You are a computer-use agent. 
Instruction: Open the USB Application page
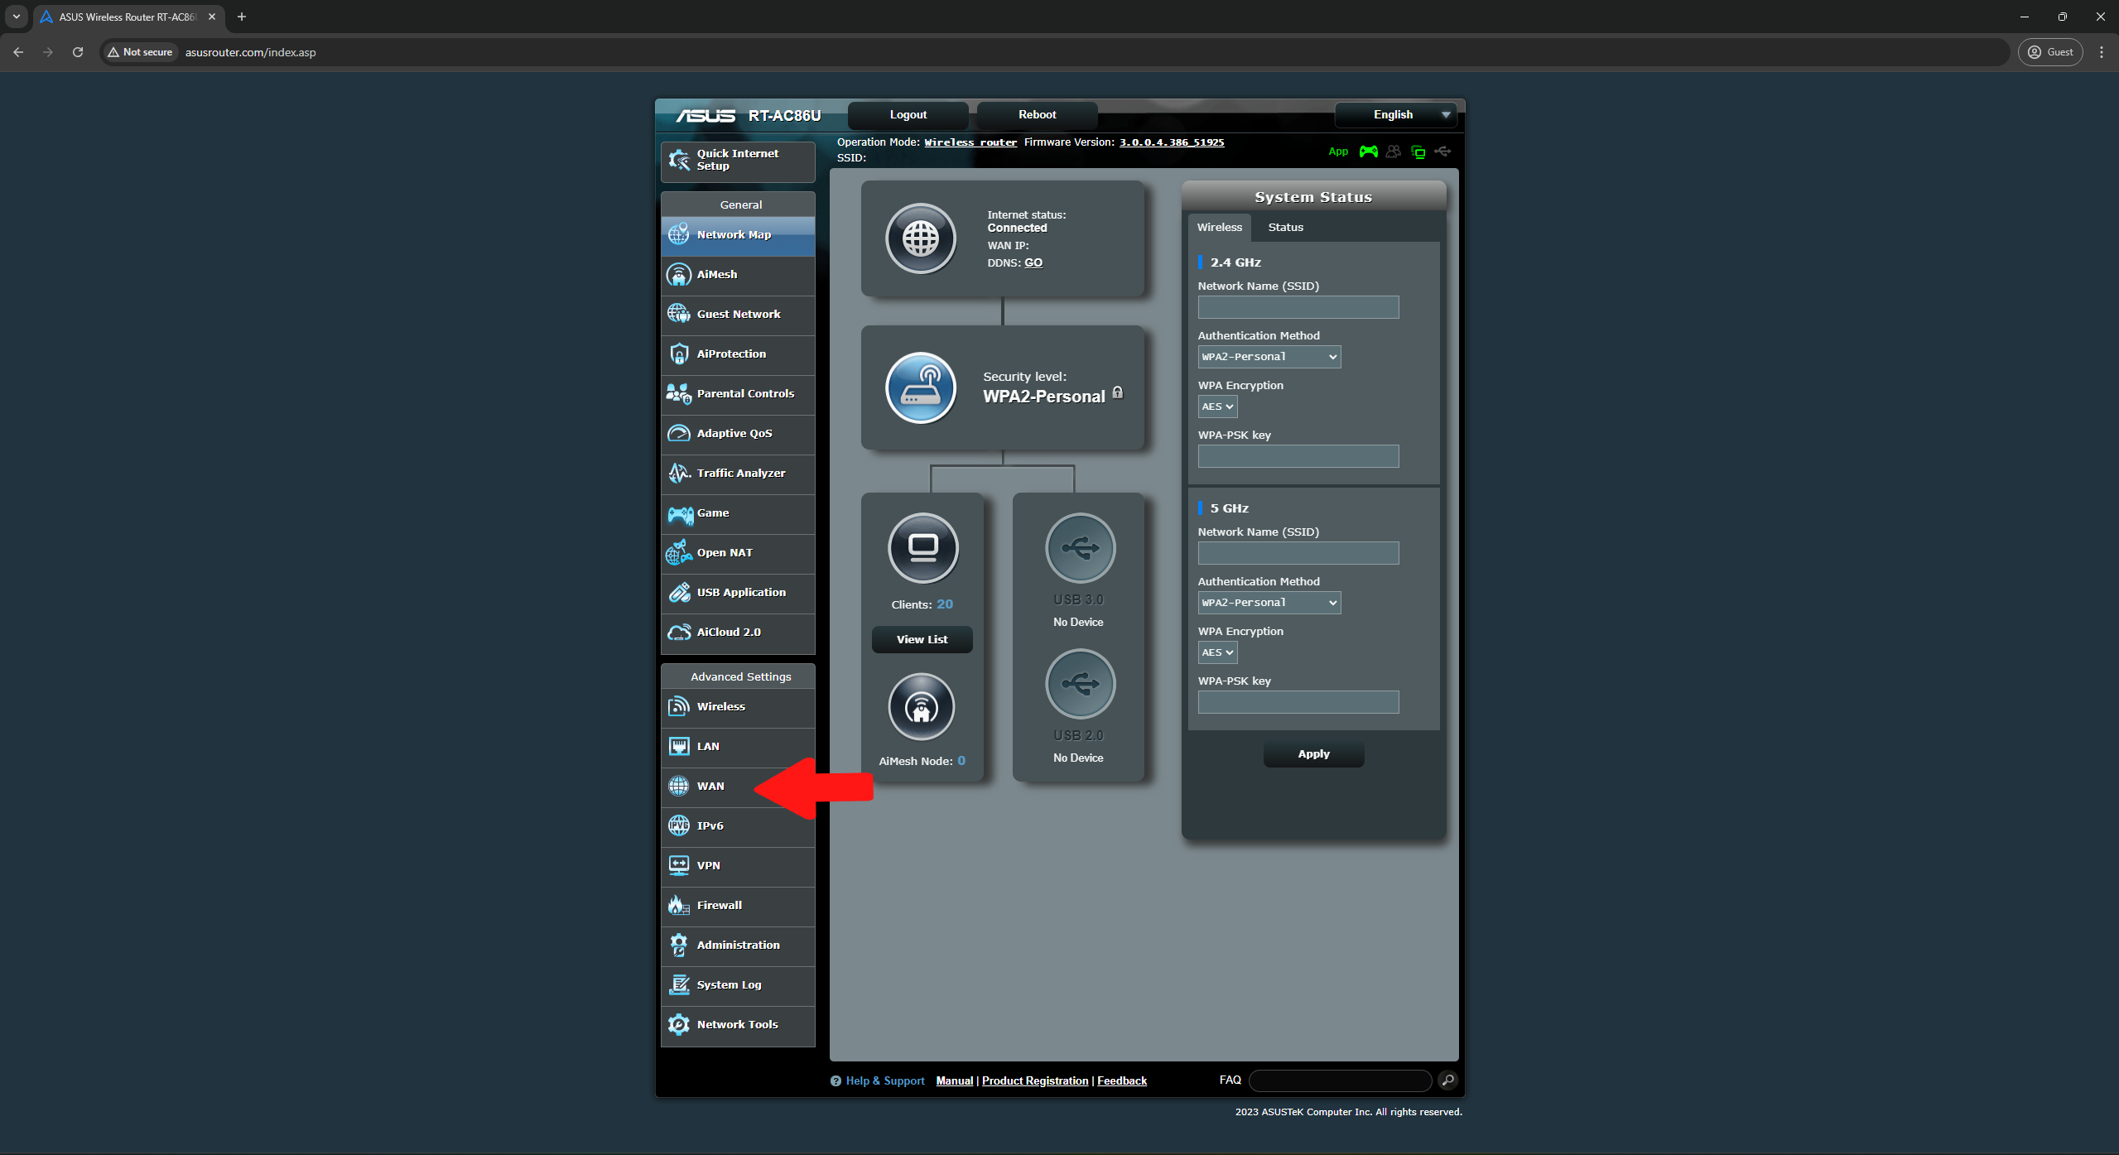pyautogui.click(x=738, y=593)
